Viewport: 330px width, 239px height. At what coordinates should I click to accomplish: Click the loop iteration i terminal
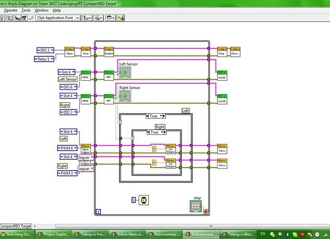(99, 212)
